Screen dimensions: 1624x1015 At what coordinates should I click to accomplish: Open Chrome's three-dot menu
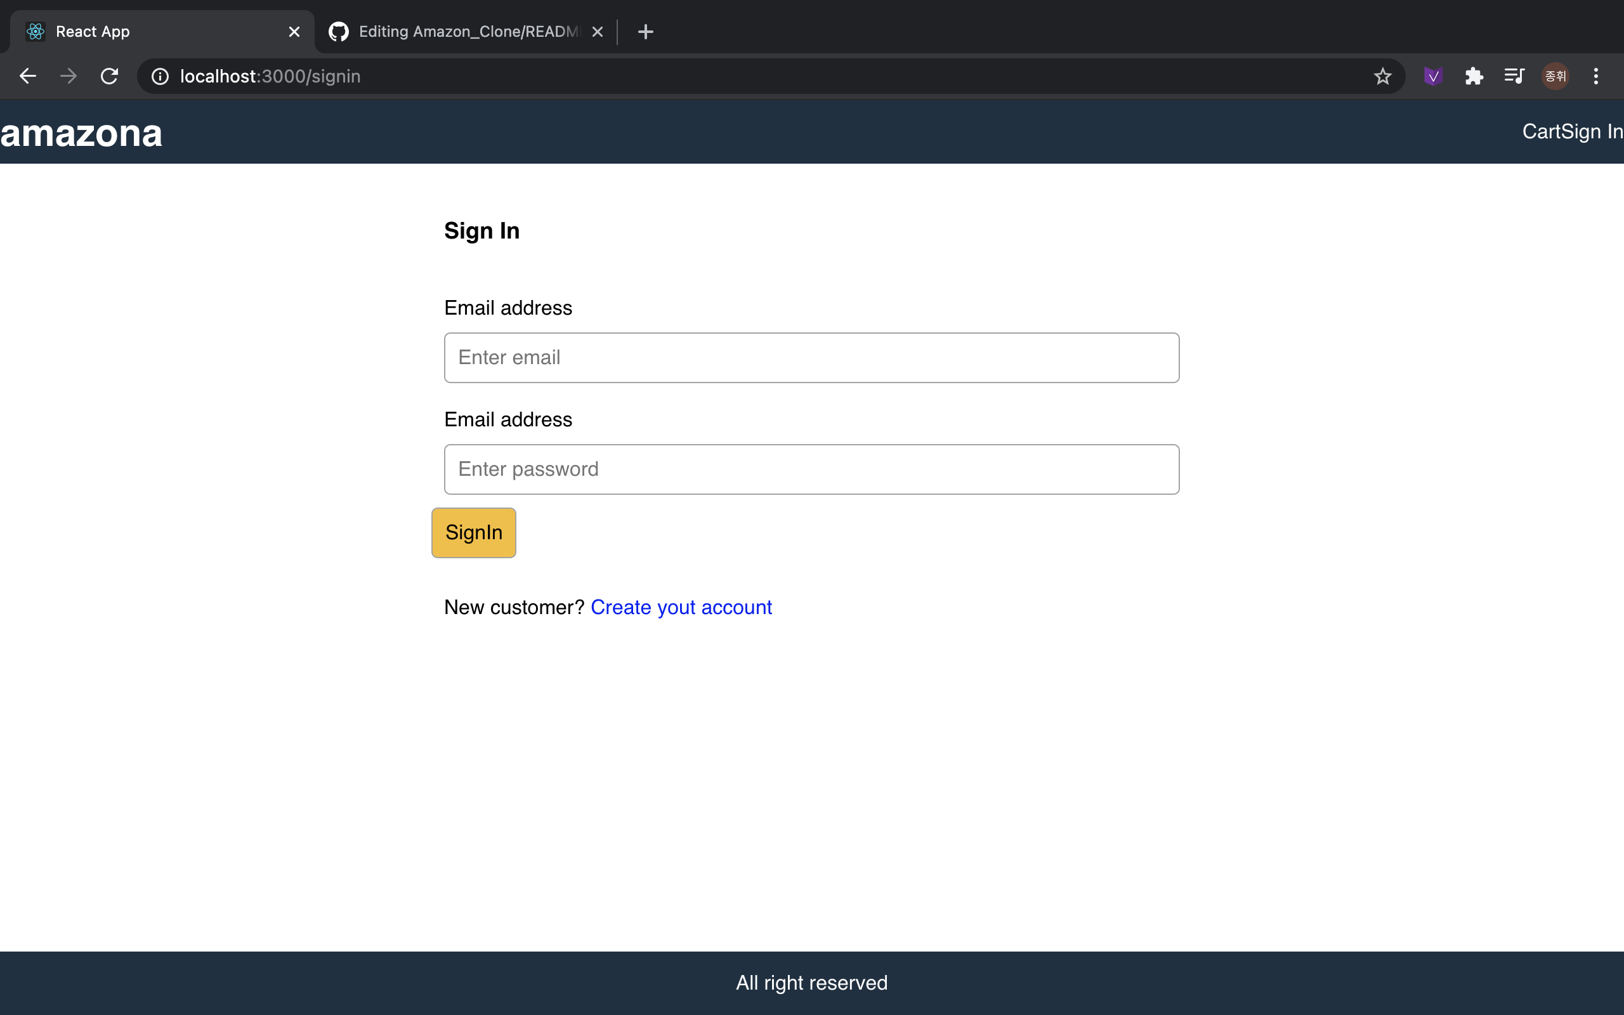pyautogui.click(x=1596, y=77)
